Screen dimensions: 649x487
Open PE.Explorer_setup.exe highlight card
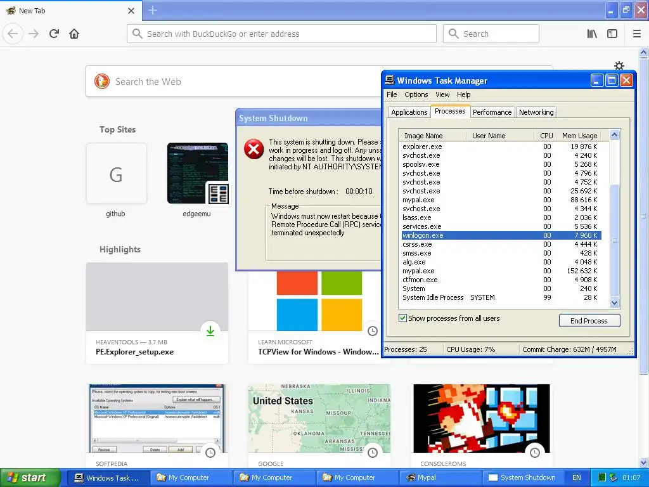coord(157,313)
